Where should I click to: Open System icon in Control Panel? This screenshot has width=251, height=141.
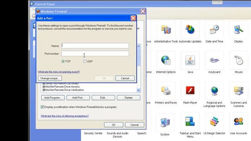[x=165, y=123]
